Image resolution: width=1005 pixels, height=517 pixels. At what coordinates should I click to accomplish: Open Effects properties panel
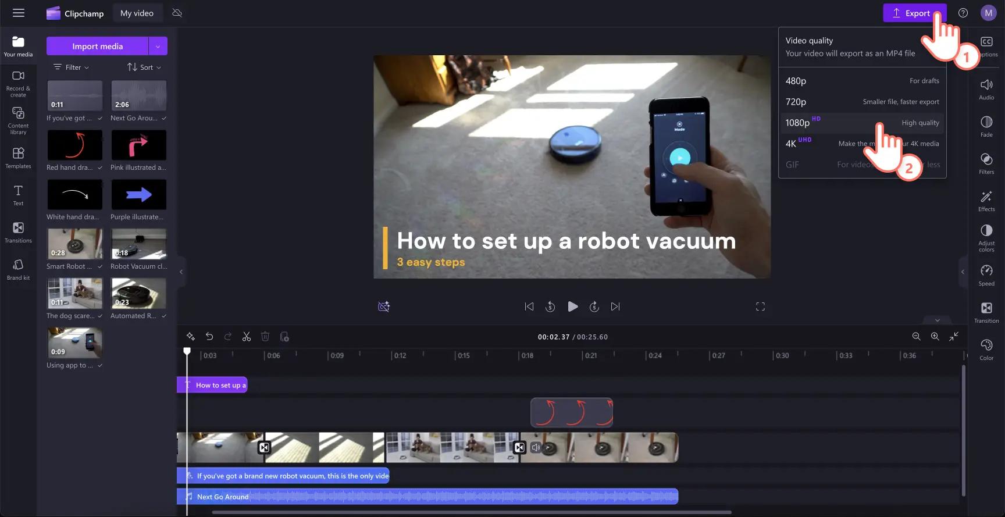pos(986,201)
